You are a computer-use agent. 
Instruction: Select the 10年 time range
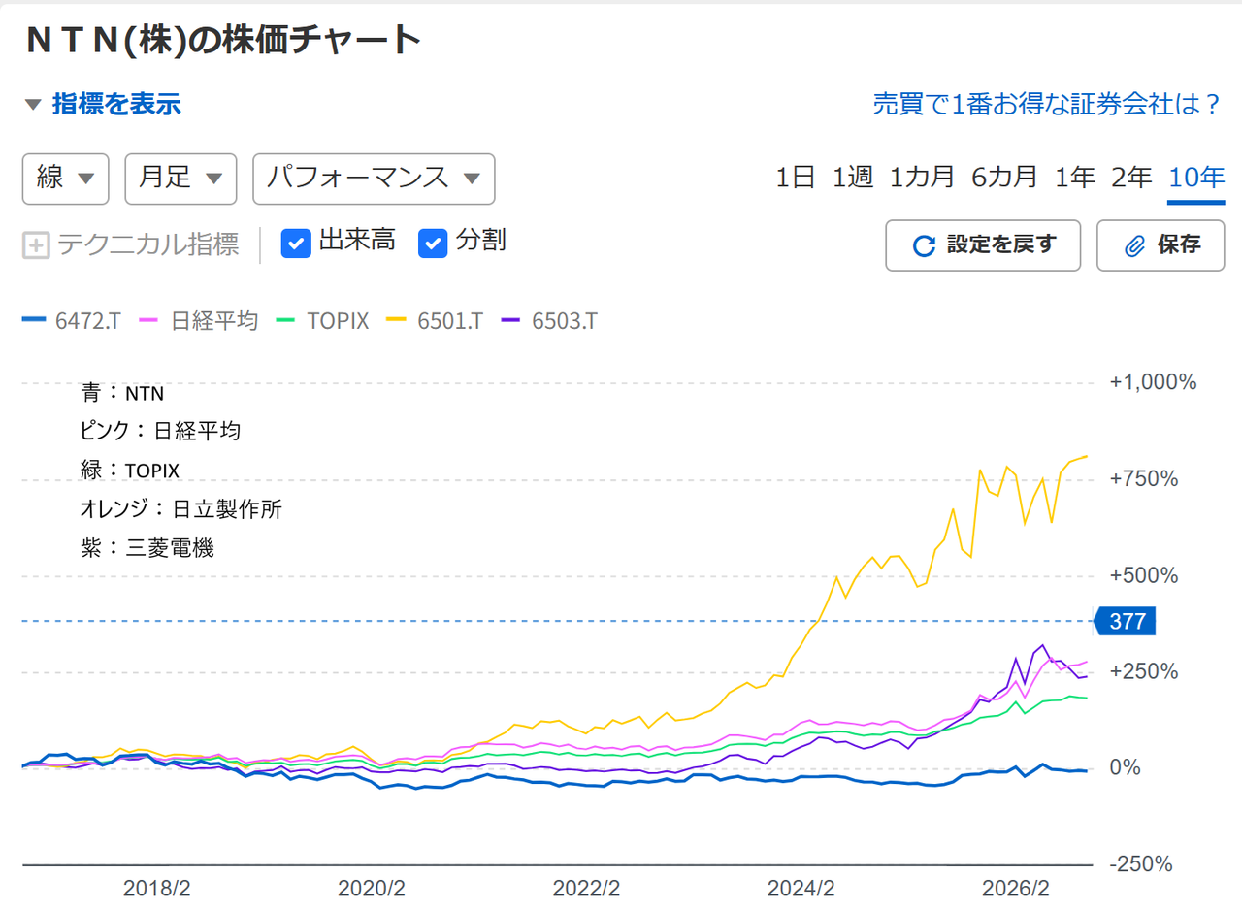[x=1196, y=178]
